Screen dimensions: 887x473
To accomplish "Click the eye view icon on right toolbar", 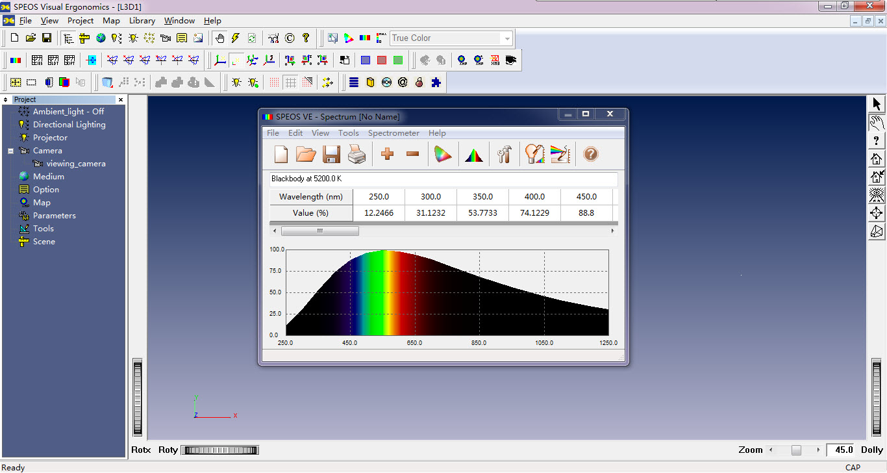I will (877, 195).
